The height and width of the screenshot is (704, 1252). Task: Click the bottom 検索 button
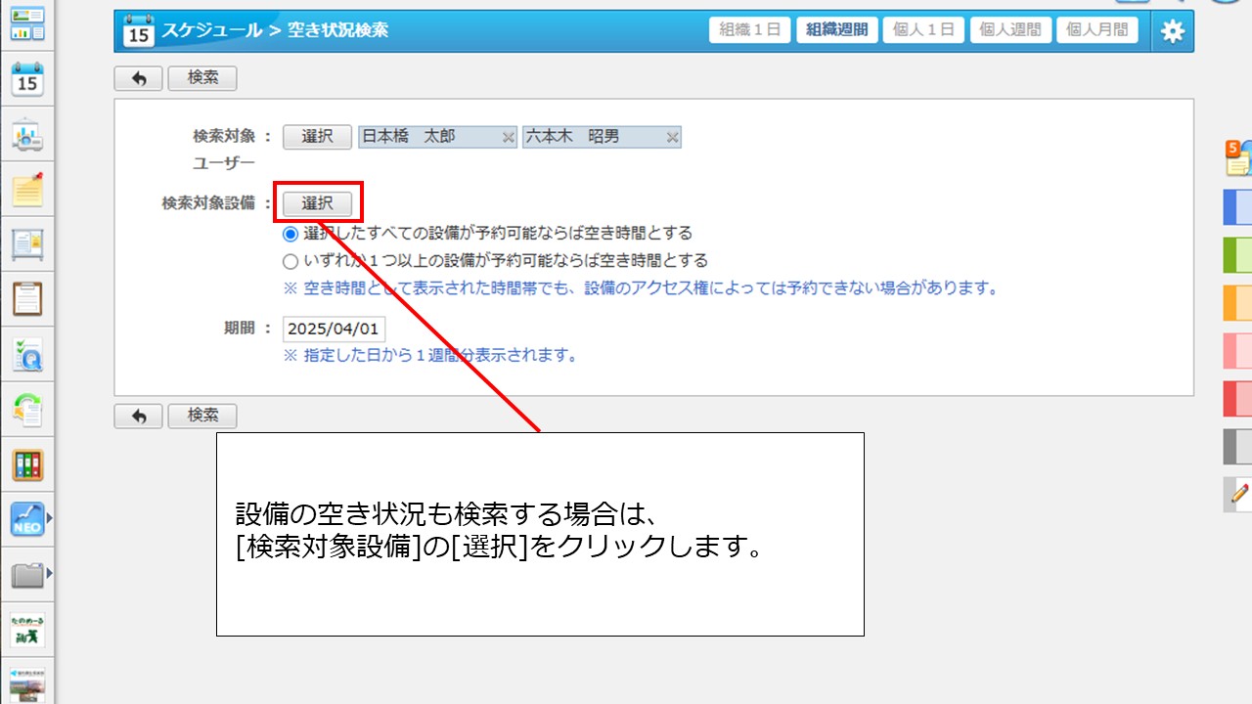tap(202, 416)
